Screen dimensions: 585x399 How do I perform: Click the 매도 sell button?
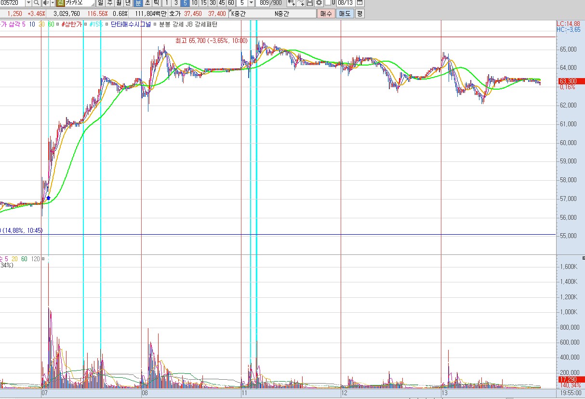tap(345, 13)
